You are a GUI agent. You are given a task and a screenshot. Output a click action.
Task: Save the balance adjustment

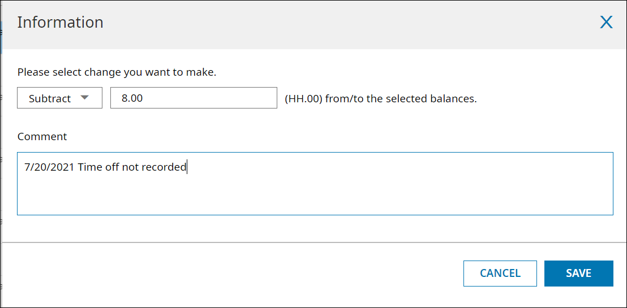578,274
